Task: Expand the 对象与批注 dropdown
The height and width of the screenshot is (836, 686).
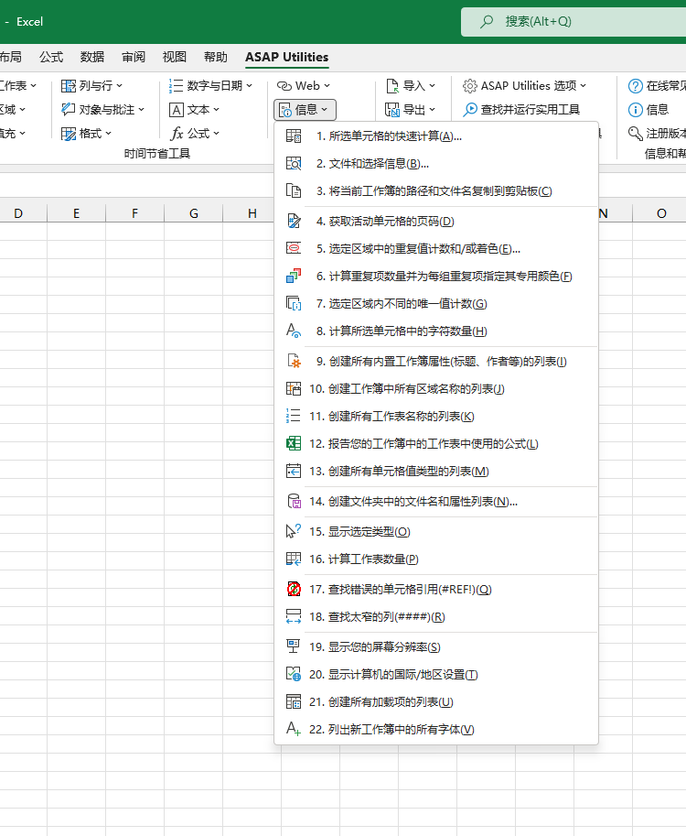Action: pos(102,109)
